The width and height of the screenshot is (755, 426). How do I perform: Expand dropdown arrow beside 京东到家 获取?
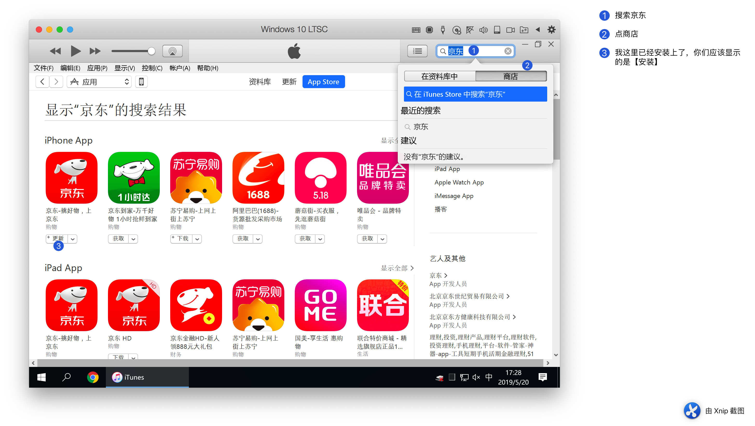133,239
